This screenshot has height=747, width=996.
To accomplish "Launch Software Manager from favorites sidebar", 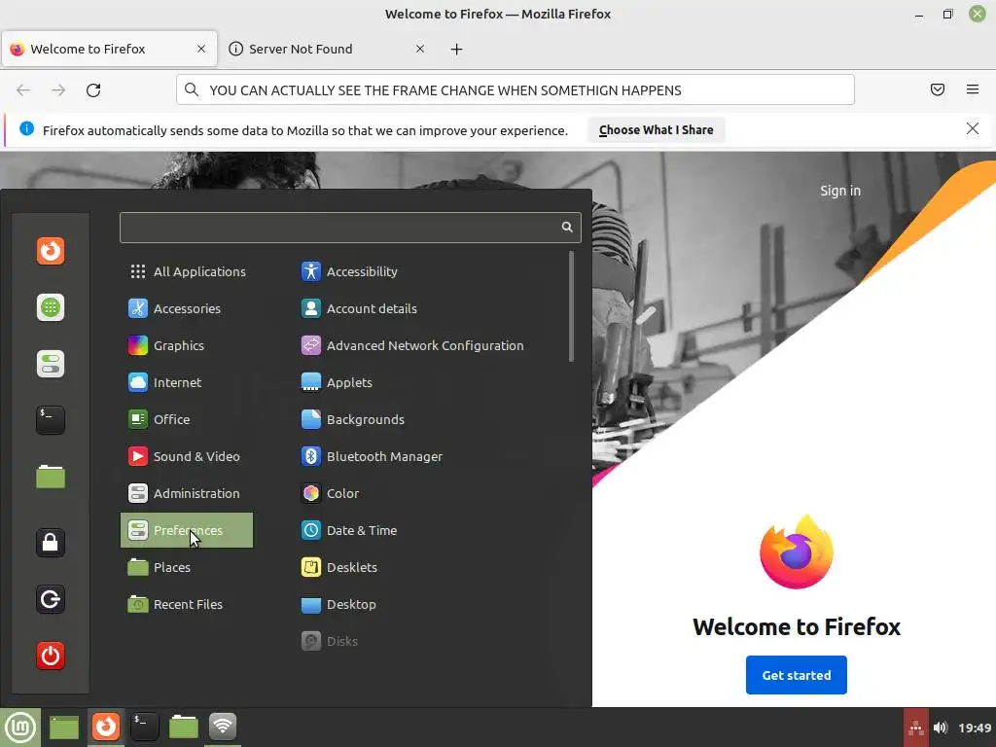I will coord(51,307).
